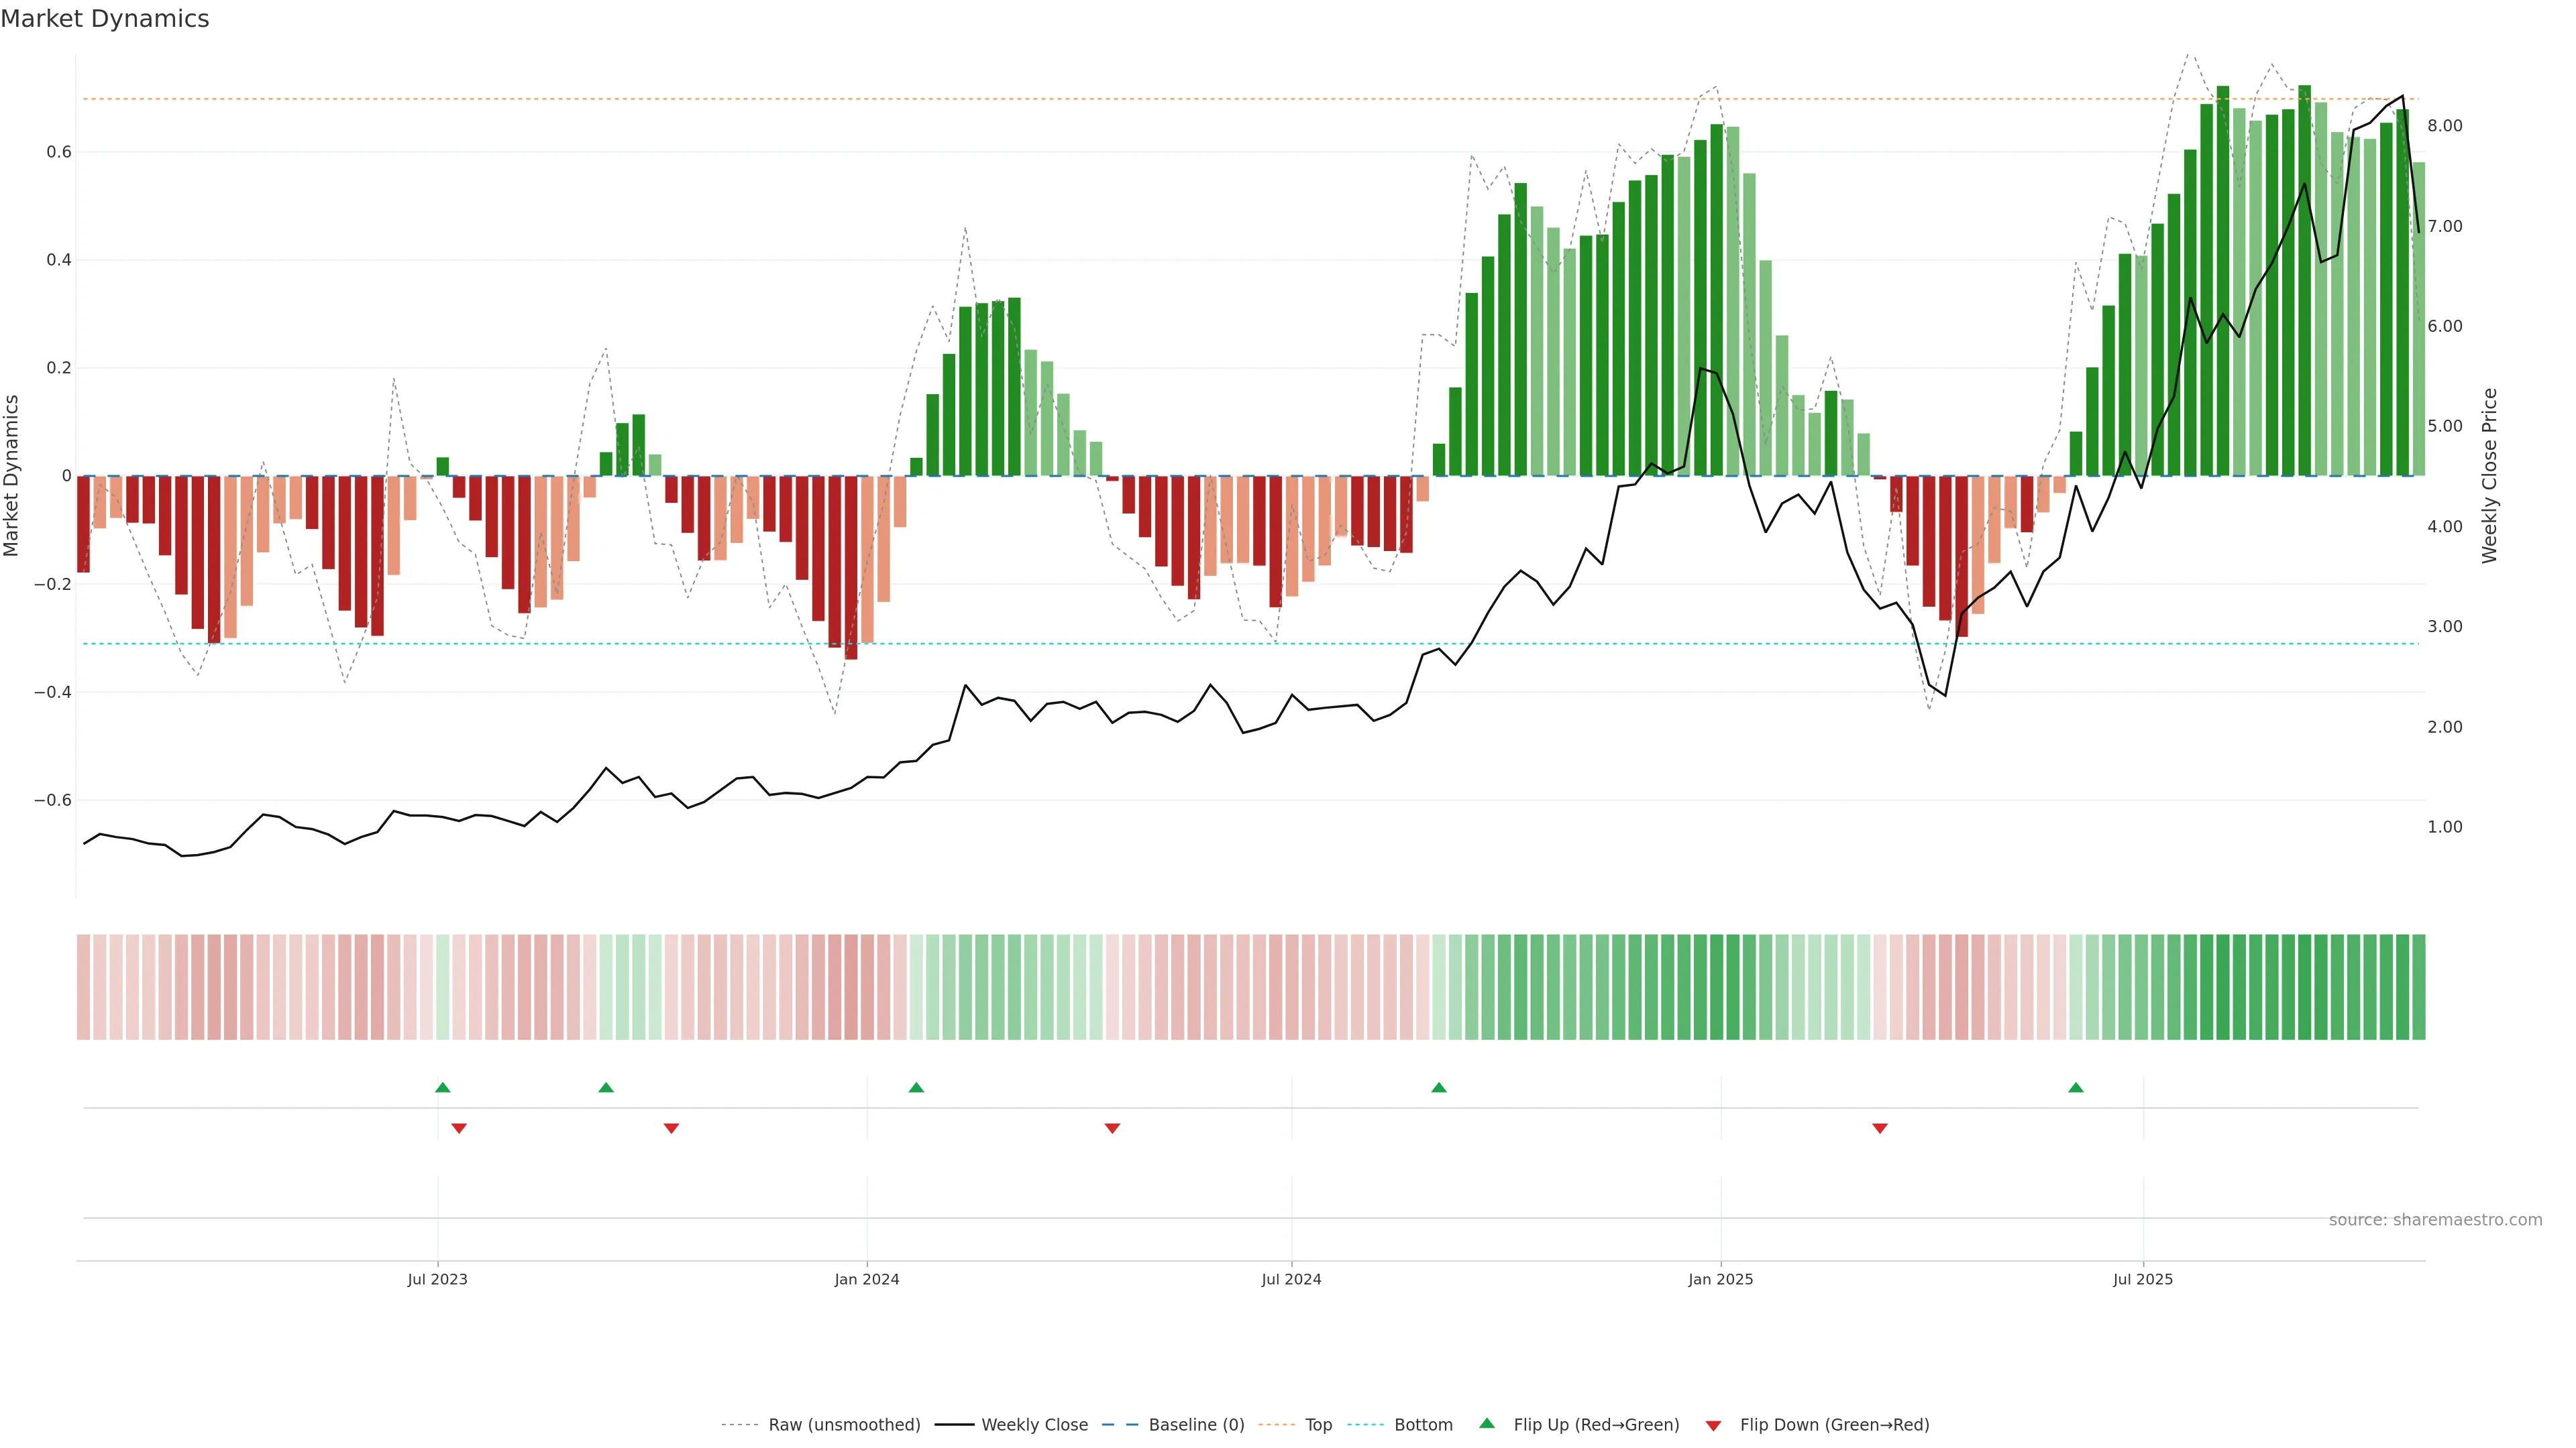Click the Jan 2025 x-axis label

click(1720, 1279)
